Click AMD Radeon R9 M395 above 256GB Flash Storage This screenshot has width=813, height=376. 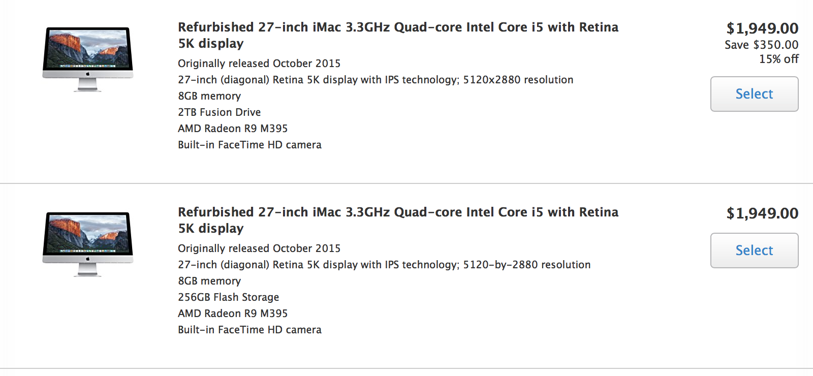tap(233, 129)
